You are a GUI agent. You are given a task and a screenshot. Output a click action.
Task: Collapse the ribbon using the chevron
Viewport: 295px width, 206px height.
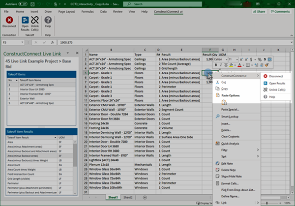pyautogui.click(x=292, y=35)
